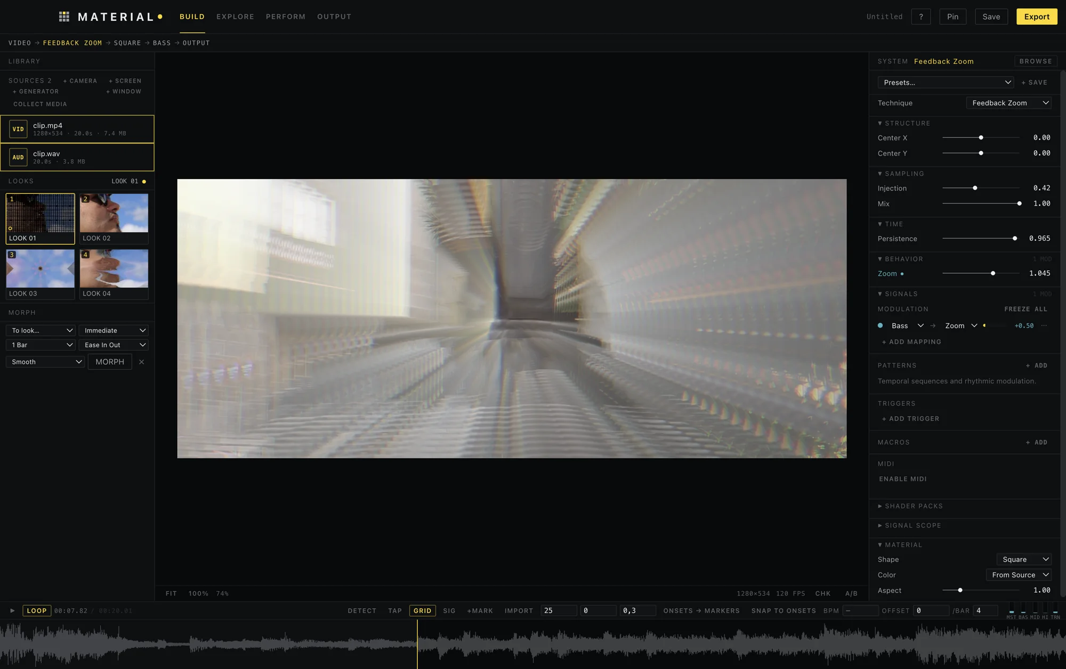Select the LOOK 02 thumbnail
This screenshot has height=669, width=1066.
click(114, 218)
